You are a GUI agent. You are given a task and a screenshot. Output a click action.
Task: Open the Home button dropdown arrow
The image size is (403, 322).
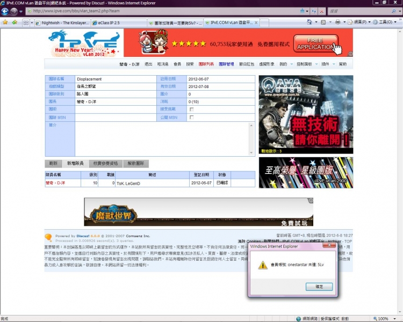point(316,22)
